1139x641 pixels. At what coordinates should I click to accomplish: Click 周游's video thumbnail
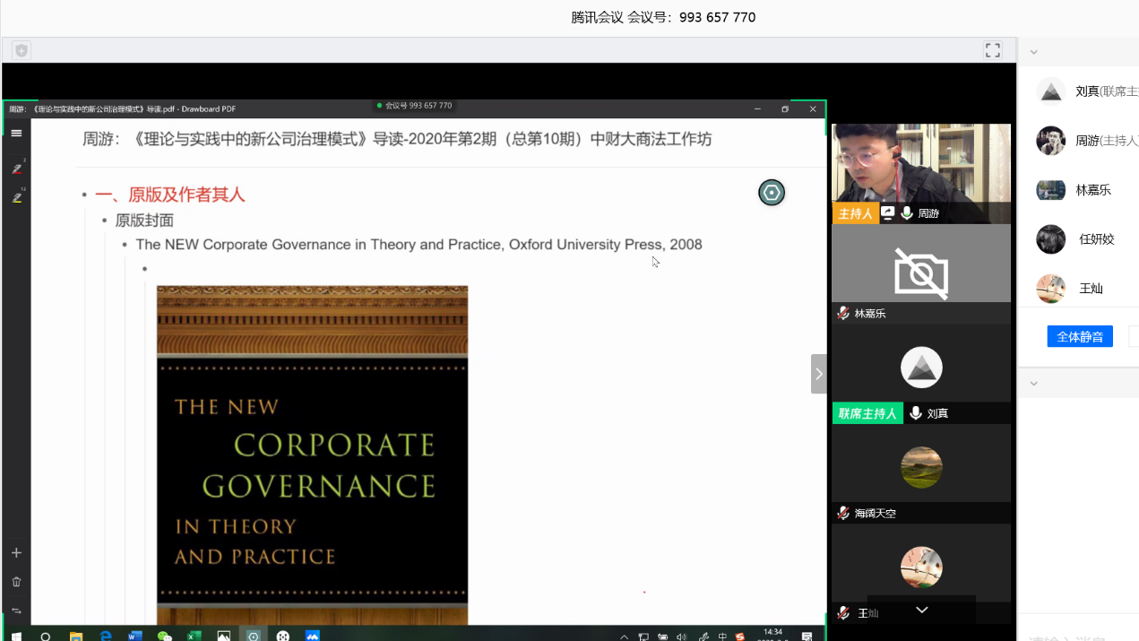point(920,165)
